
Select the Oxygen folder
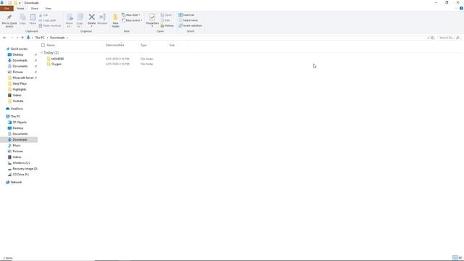click(57, 64)
